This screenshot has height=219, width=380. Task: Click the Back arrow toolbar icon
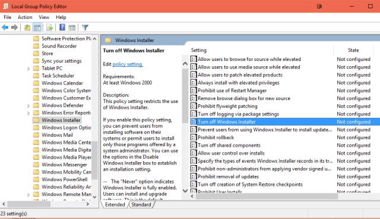5,28
